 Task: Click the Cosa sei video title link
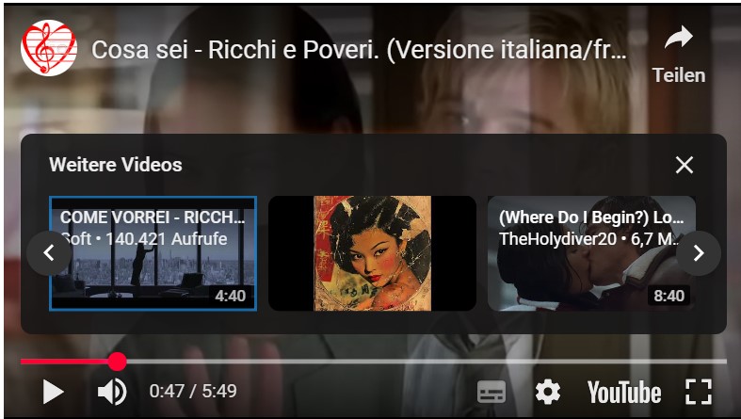pos(359,50)
